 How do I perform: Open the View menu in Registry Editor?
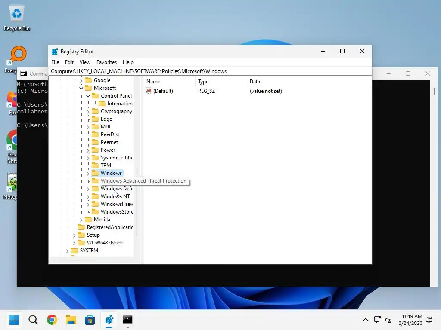(x=85, y=62)
